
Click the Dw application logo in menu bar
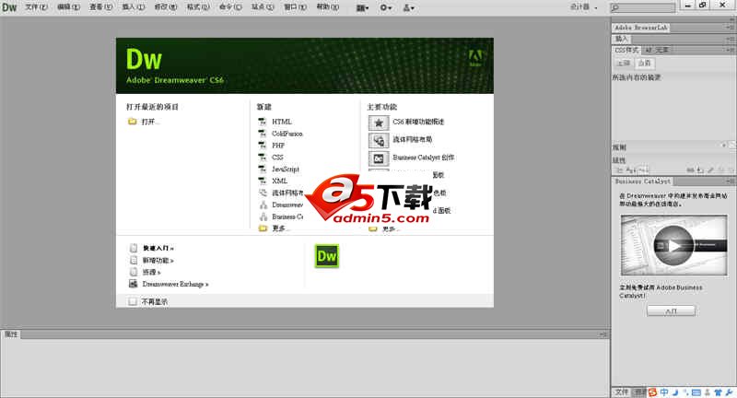(9, 7)
